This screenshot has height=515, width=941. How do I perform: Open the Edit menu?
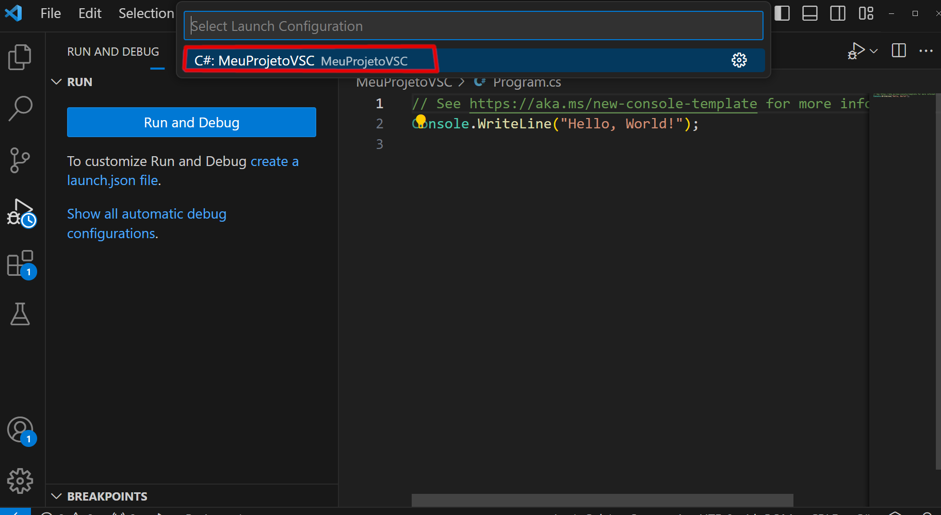(x=90, y=13)
